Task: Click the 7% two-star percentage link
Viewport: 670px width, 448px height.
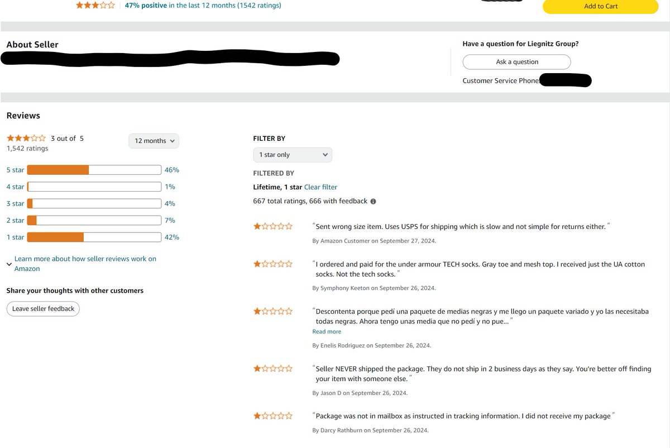Action: (170, 220)
